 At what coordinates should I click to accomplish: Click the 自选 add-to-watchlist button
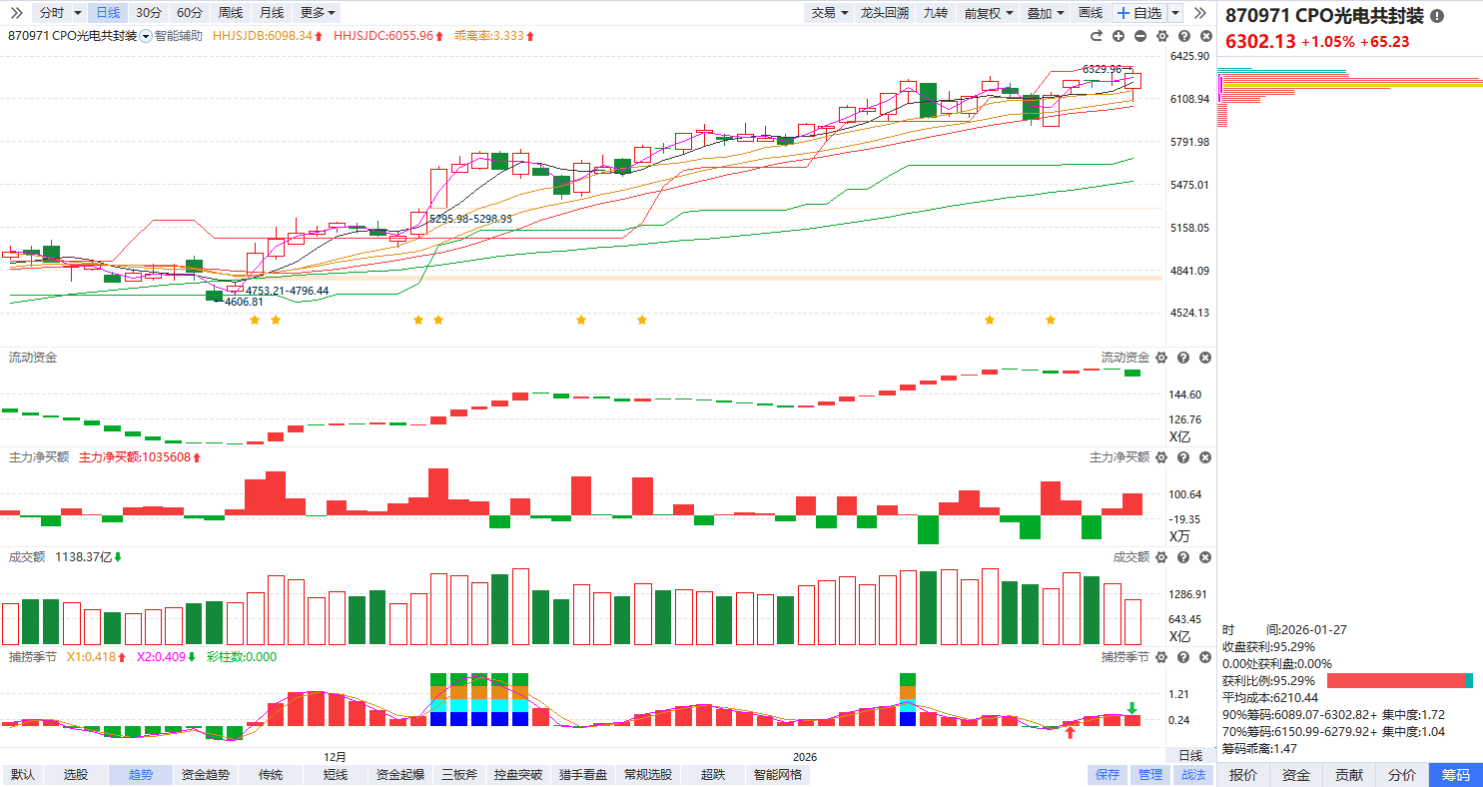pos(1138,13)
